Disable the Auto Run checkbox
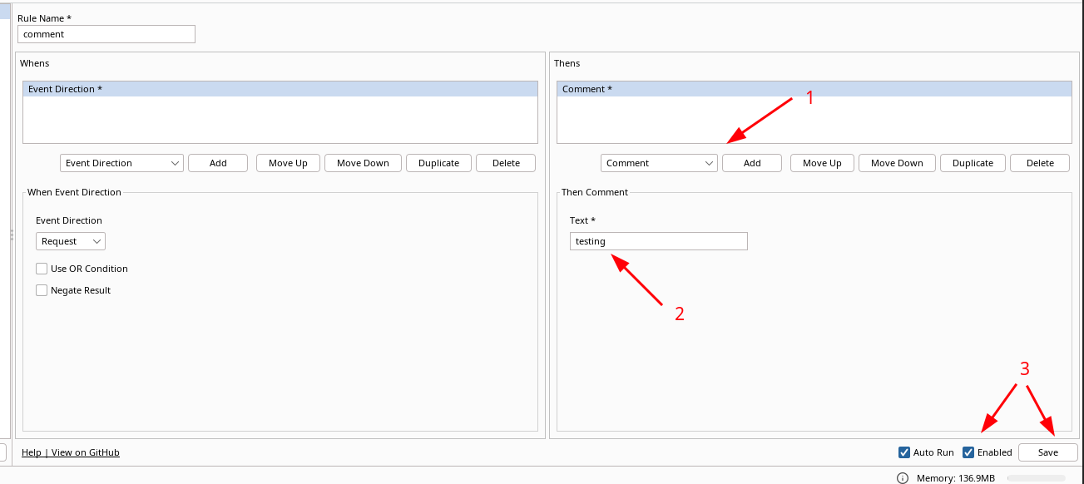 pyautogui.click(x=903, y=452)
